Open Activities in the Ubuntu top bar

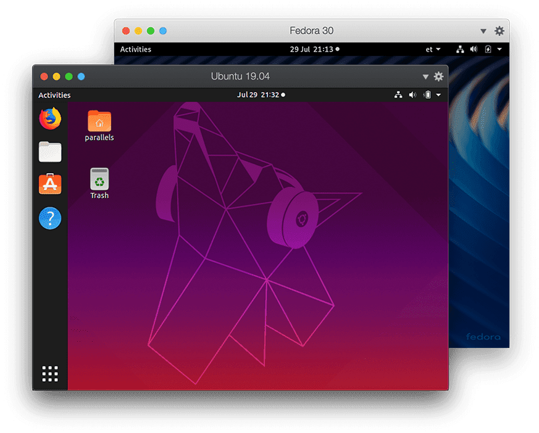(54, 95)
